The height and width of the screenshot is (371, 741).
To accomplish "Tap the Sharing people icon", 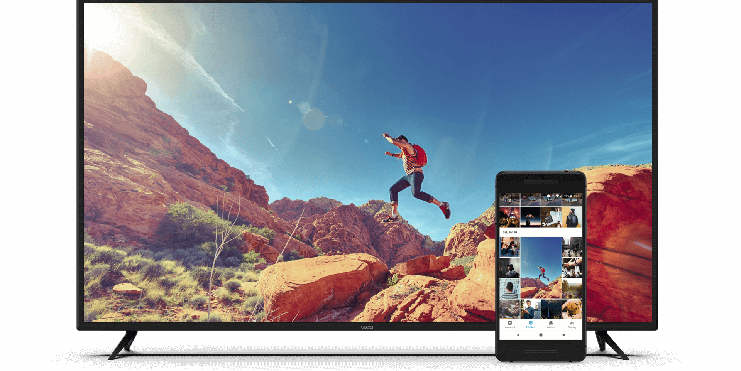I will pyautogui.click(x=572, y=323).
